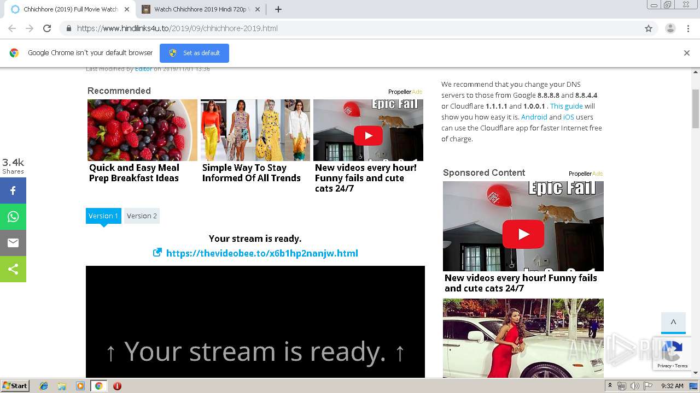Viewport: 700px width, 393px height.
Task: Play the Sponsored Content Epic Fail video
Action: [x=523, y=234]
